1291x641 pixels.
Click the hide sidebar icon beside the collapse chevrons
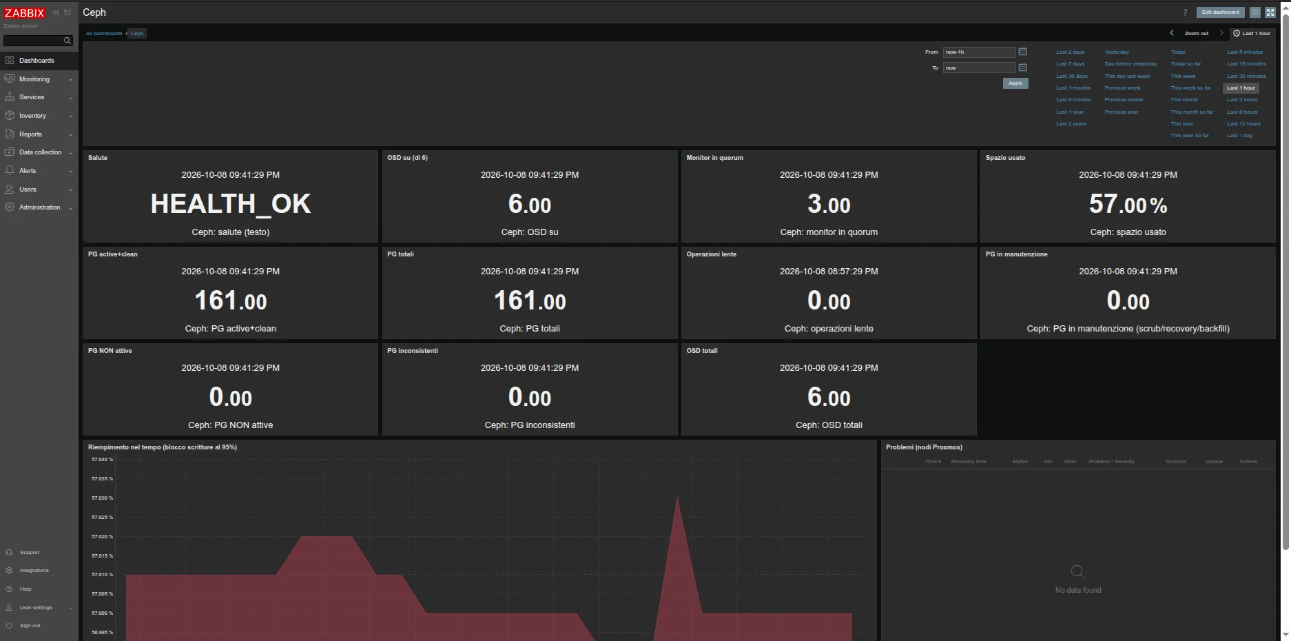point(68,12)
